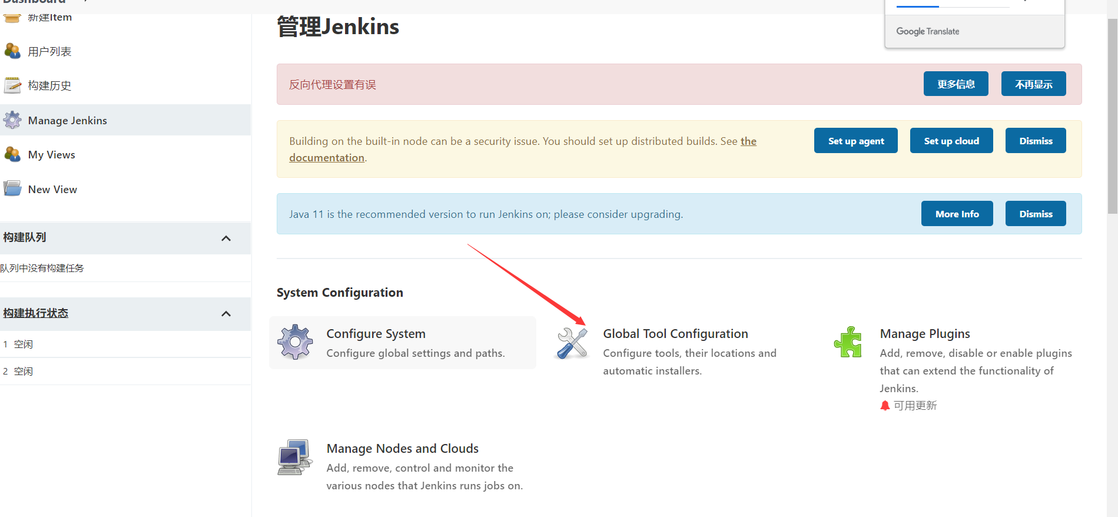Click the 新建Item icon in sidebar
Viewport: 1118px width, 517px height.
tap(12, 18)
